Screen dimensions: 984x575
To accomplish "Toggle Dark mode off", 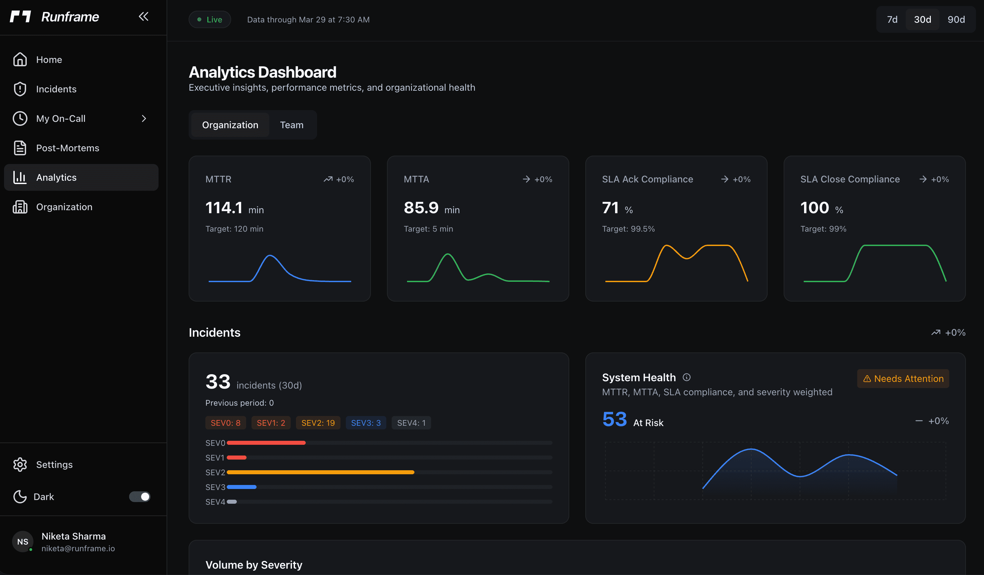I will click(139, 496).
